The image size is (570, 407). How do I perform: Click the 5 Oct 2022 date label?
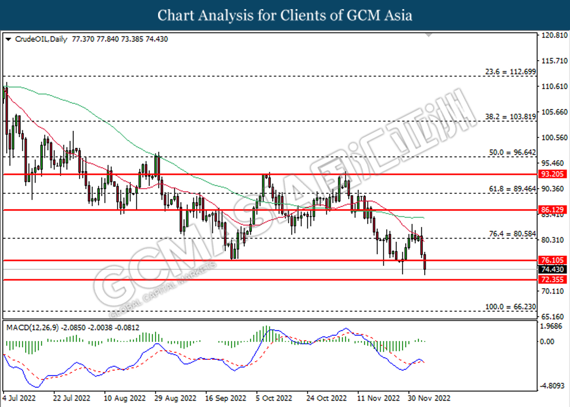[x=274, y=398]
